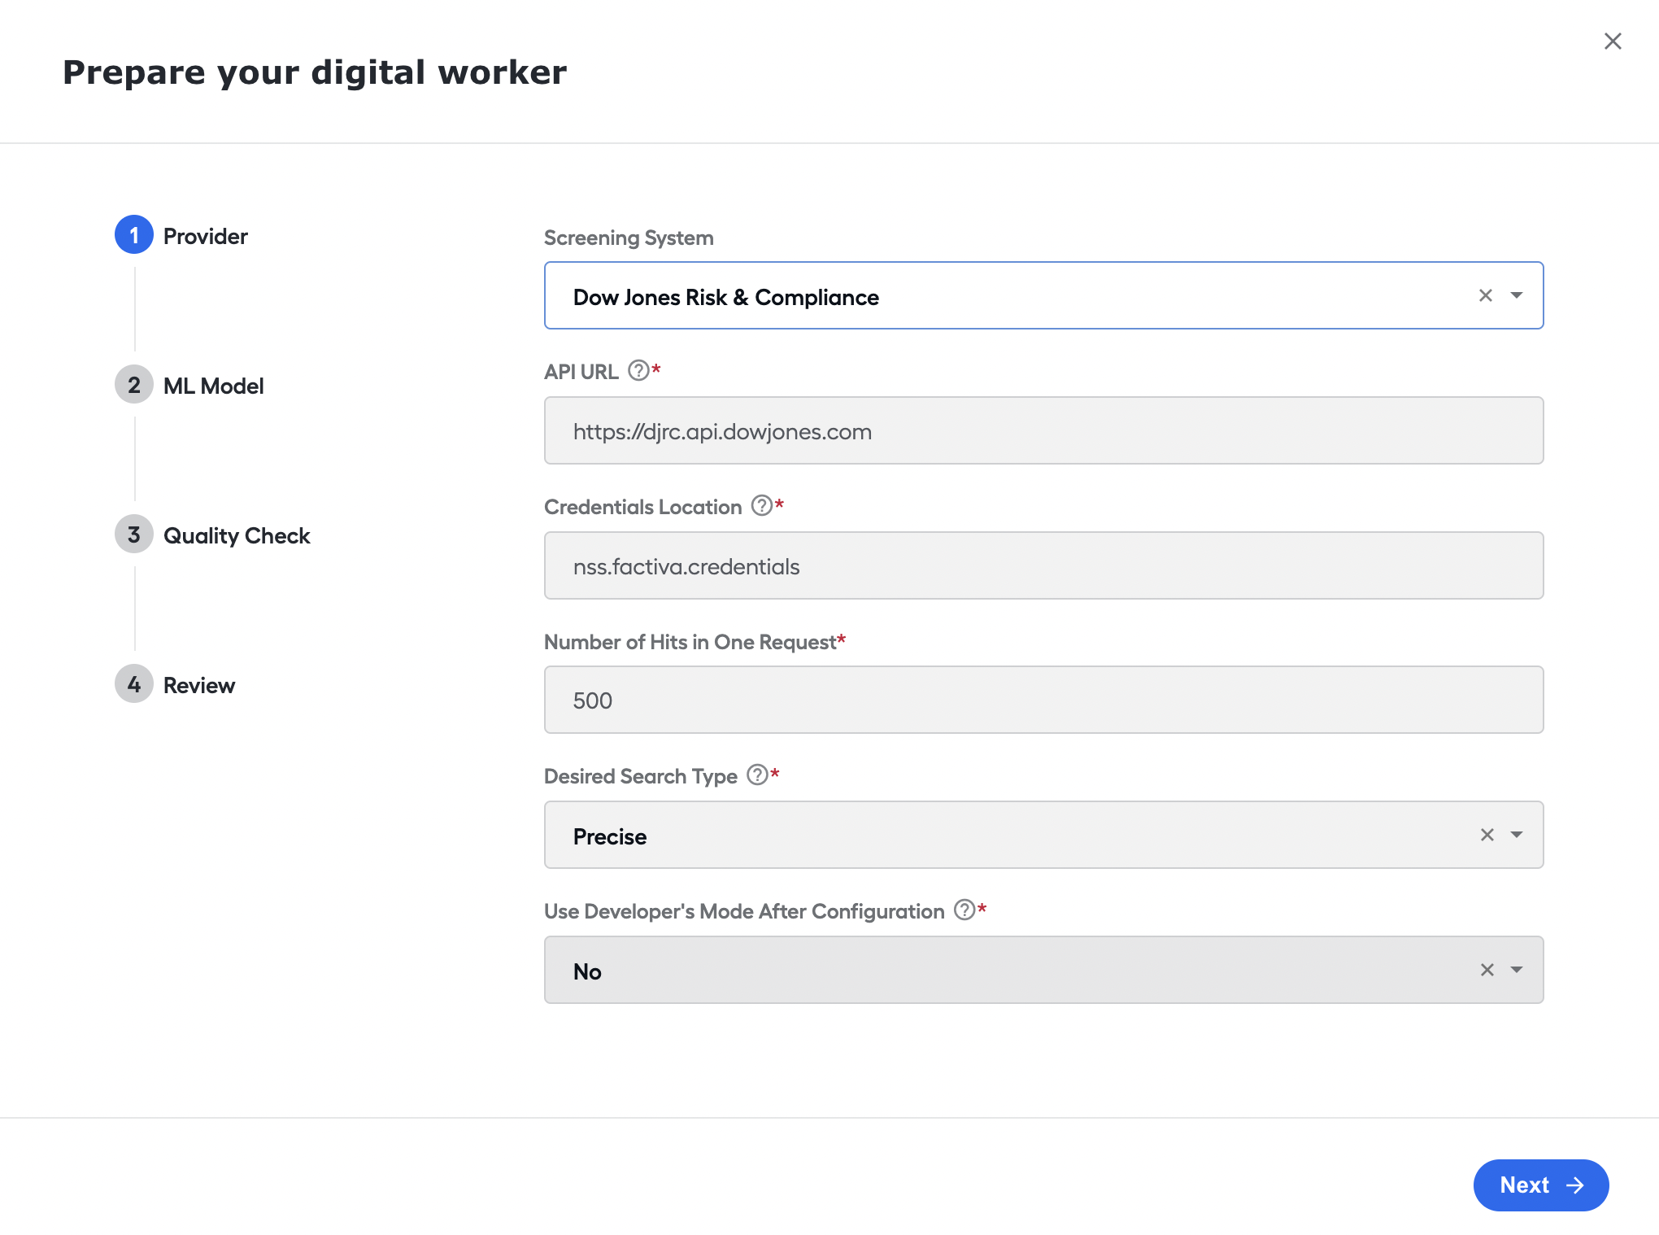
Task: Click step number 2 circle
Action: coord(134,385)
